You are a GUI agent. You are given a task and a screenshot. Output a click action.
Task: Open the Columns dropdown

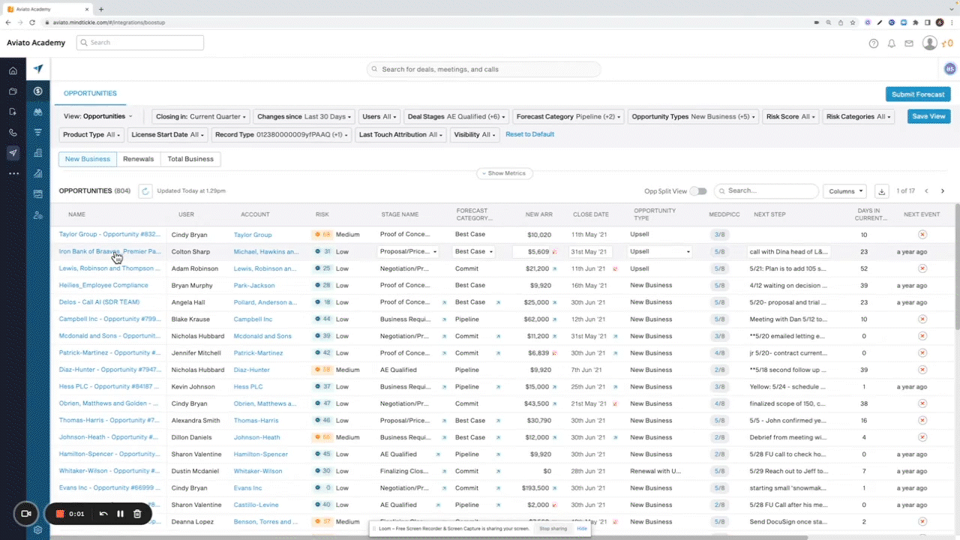pyautogui.click(x=844, y=191)
